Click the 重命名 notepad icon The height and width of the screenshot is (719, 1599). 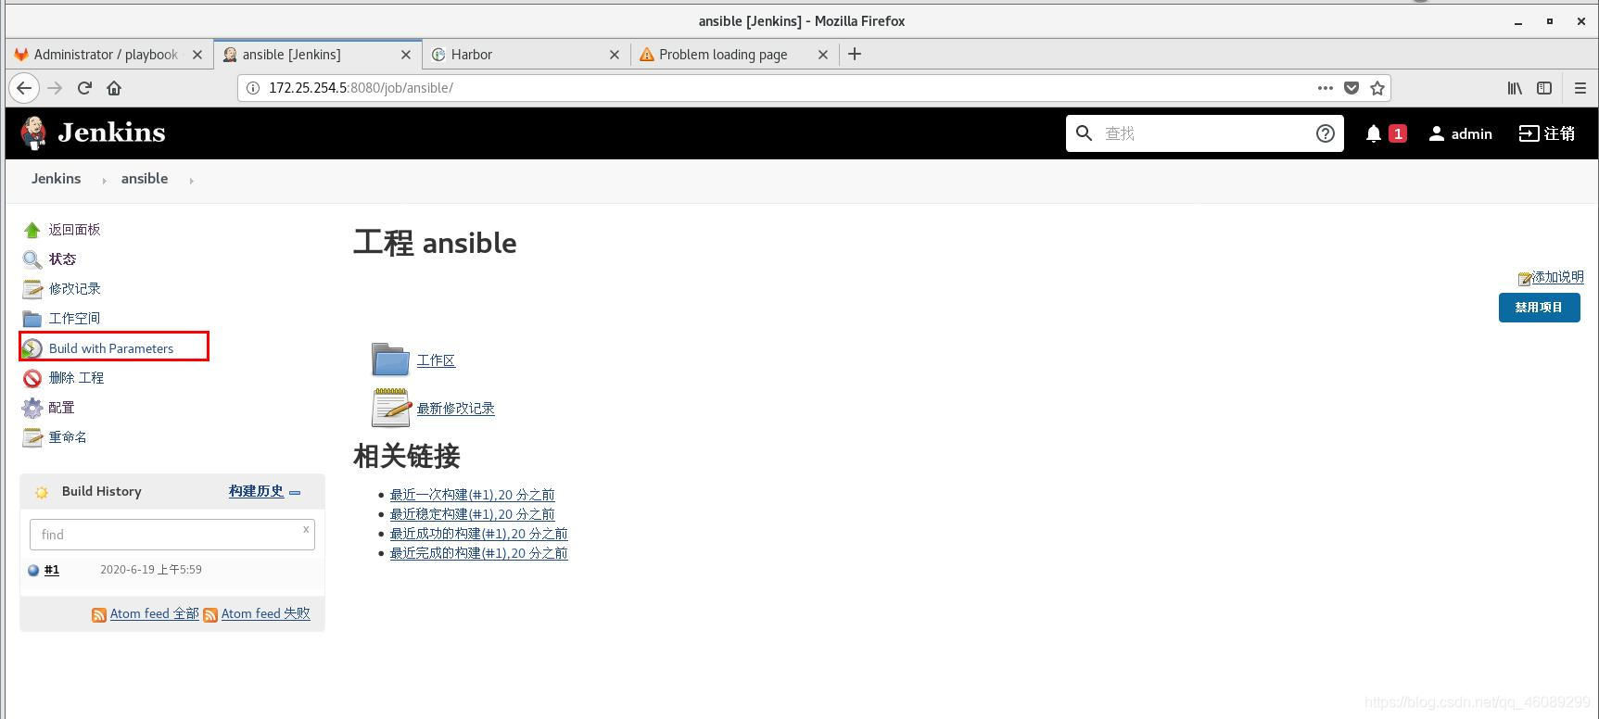point(32,437)
